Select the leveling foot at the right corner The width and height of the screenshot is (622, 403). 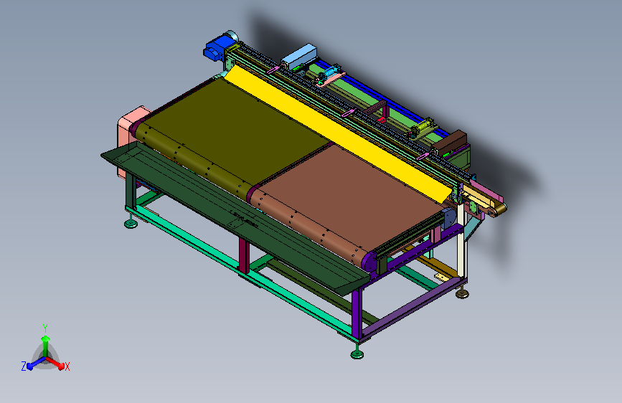(x=462, y=293)
